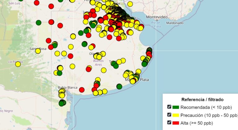Select the yellow marker just above Mar del Plata cluster

(x=139, y=71)
